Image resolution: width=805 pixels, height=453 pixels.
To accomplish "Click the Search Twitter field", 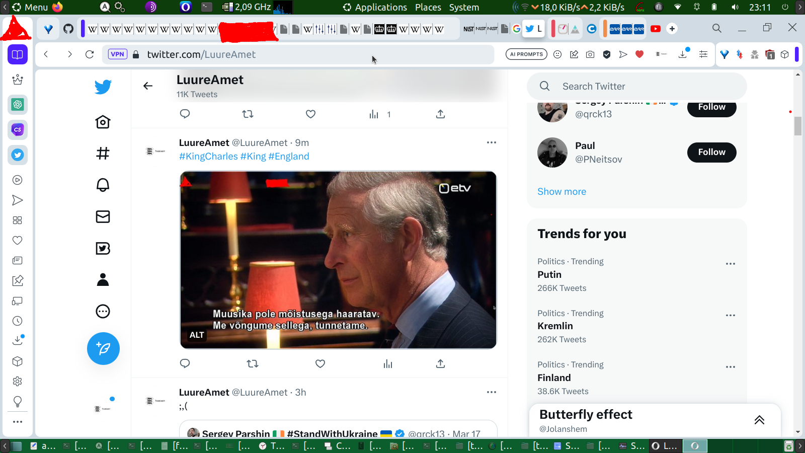I will click(636, 86).
